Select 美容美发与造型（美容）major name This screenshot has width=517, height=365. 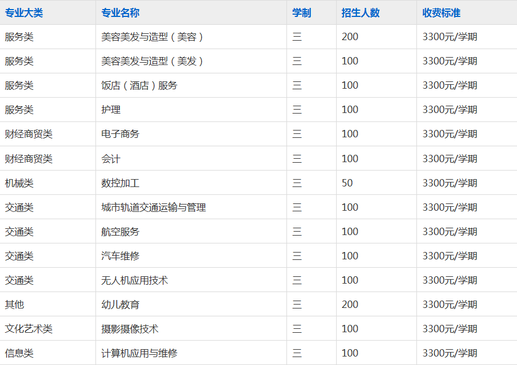[153, 37]
